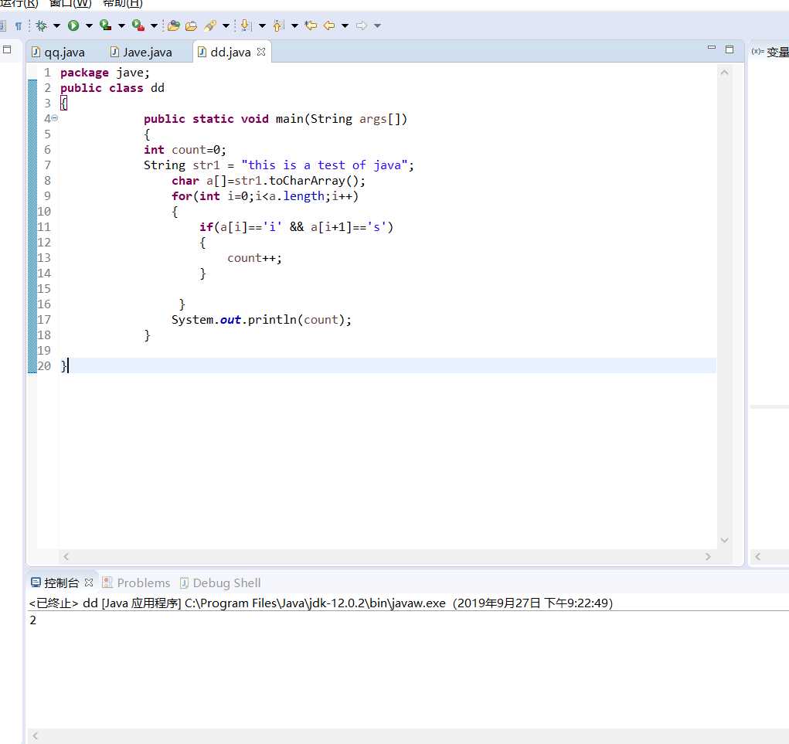Expand the Back history dropdown arrow

tap(345, 25)
